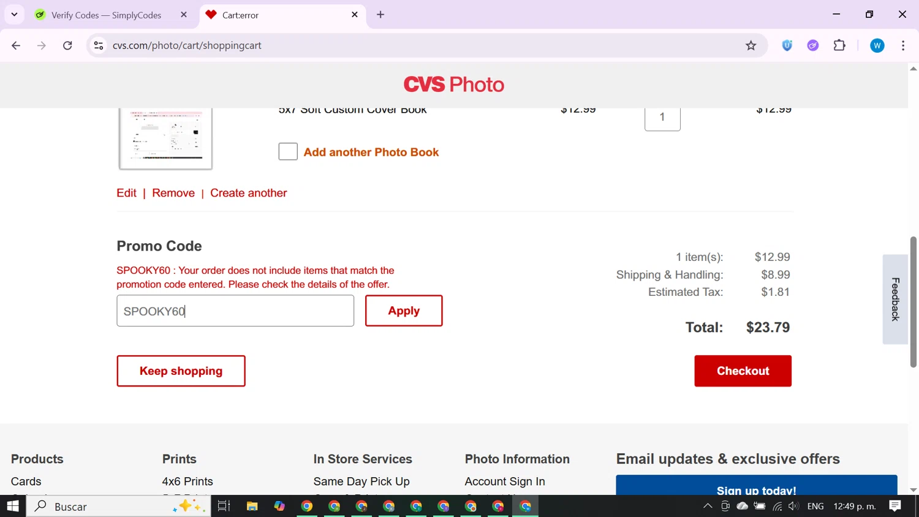Click the Buscar taskbar search box

click(119, 506)
